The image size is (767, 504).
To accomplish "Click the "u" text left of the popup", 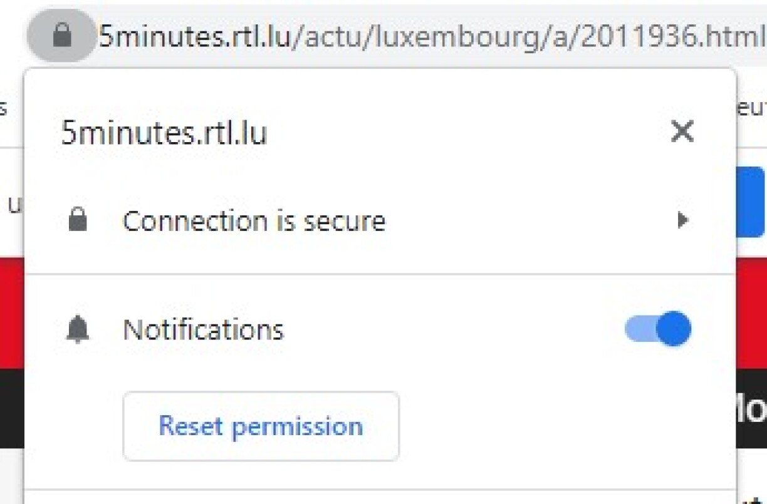I will point(14,205).
